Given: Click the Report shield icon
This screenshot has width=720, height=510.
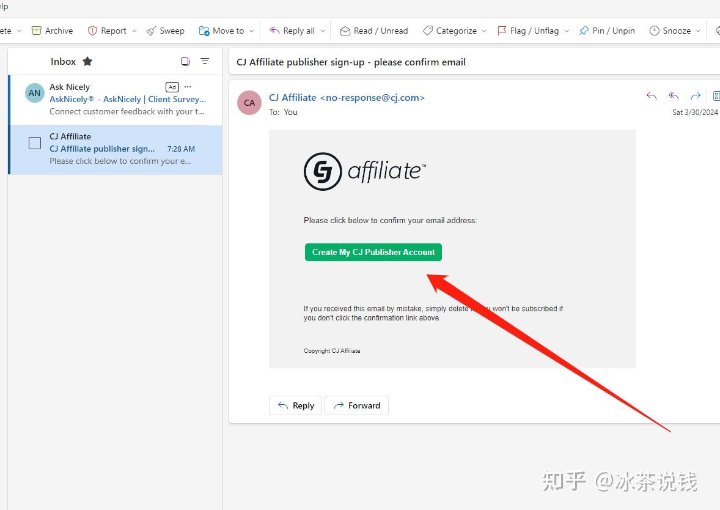Looking at the screenshot, I should tap(92, 31).
